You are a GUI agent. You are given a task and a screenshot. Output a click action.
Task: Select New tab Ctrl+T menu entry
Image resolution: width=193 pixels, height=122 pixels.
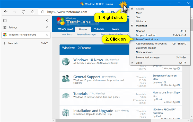[160, 31]
